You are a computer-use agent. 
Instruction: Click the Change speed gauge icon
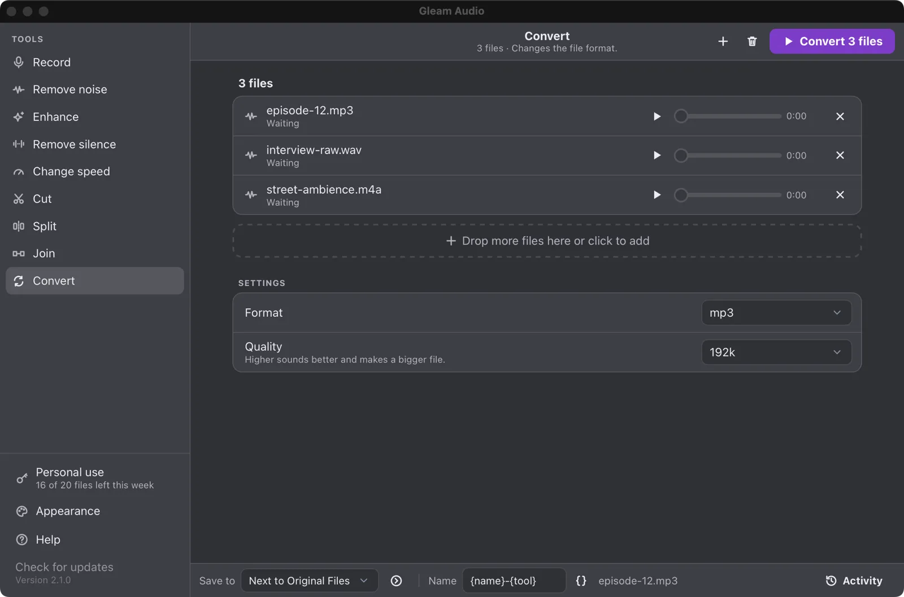pyautogui.click(x=19, y=172)
